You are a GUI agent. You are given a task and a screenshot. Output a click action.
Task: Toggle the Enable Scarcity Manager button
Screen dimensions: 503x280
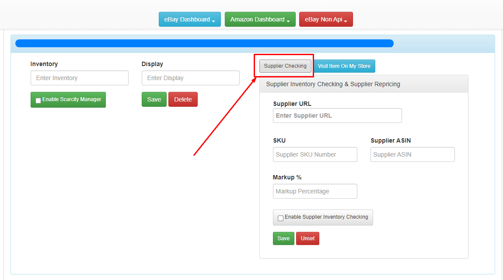(68, 100)
